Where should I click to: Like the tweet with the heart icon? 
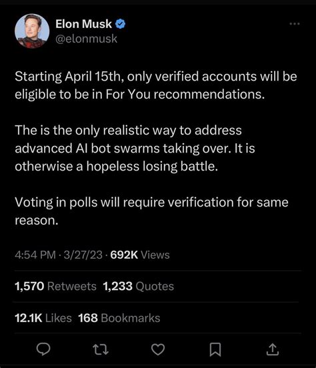click(158, 349)
